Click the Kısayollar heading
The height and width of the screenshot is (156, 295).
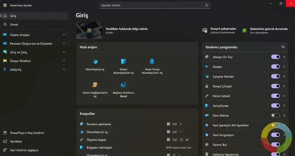tap(87, 114)
